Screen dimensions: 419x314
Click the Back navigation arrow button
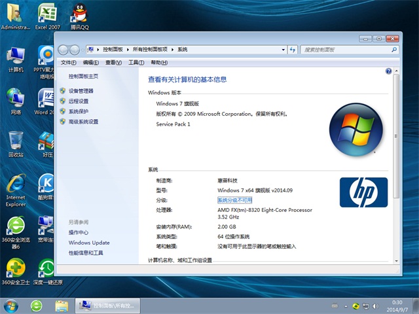(64, 49)
